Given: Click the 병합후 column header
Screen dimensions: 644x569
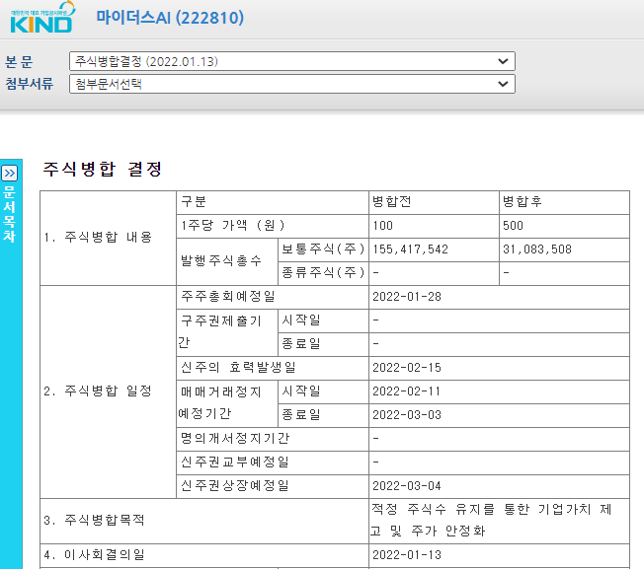Looking at the screenshot, I should [523, 202].
